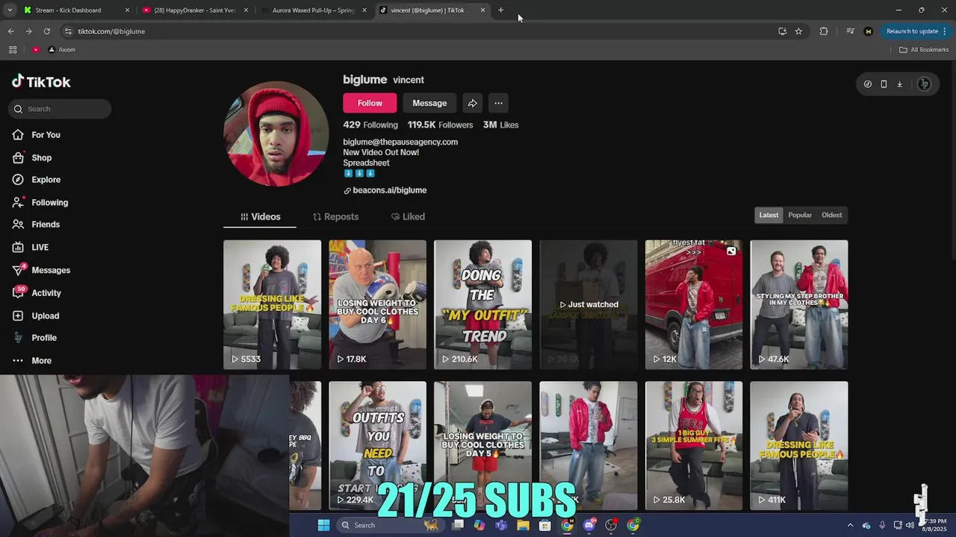Sort videos by Latest
Image resolution: width=956 pixels, height=537 pixels.
769,216
